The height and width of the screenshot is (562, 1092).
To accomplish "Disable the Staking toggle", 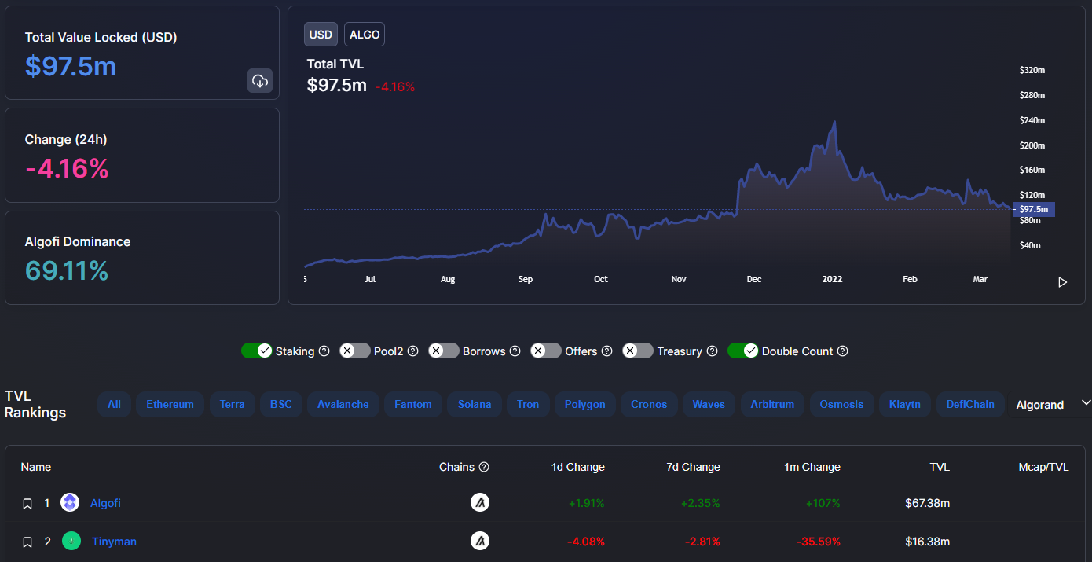I will coord(256,351).
